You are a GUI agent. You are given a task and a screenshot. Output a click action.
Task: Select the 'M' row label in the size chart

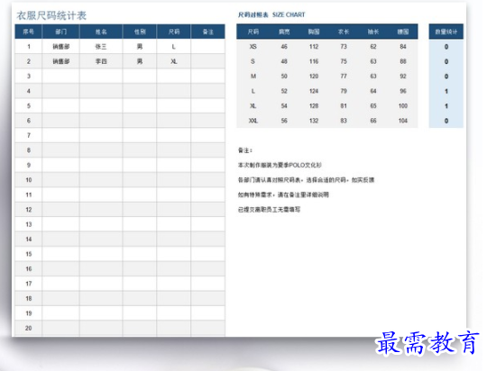pos(253,76)
